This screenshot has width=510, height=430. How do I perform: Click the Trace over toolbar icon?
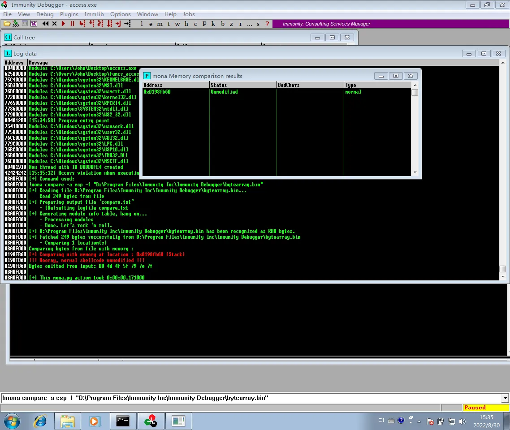point(109,24)
